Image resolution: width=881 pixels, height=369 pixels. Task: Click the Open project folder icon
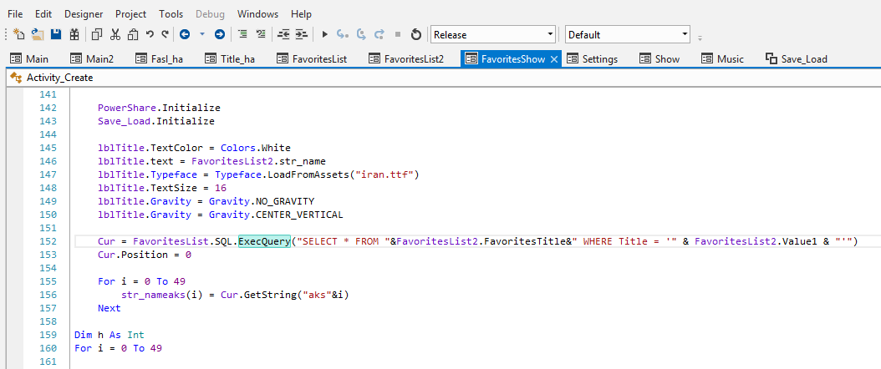[x=38, y=35]
